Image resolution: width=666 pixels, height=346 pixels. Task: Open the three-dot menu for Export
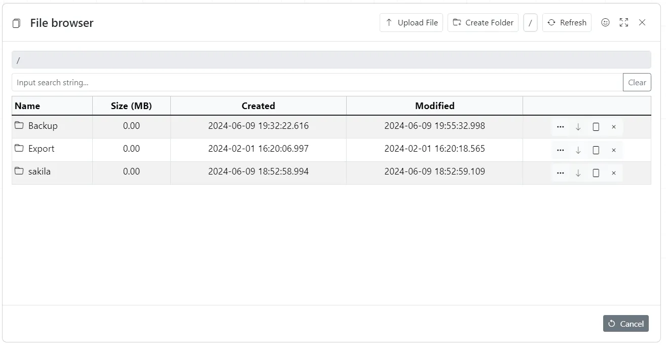coord(560,150)
